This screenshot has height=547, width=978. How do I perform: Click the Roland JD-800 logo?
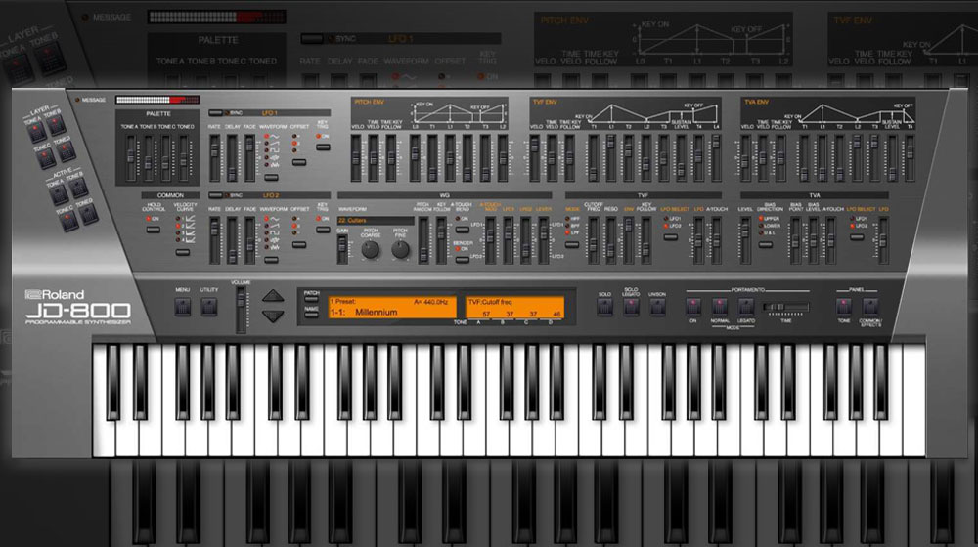tap(78, 307)
